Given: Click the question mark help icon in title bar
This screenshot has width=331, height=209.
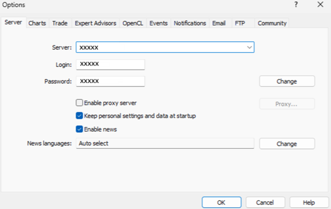Looking at the screenshot, I should coord(296,4).
